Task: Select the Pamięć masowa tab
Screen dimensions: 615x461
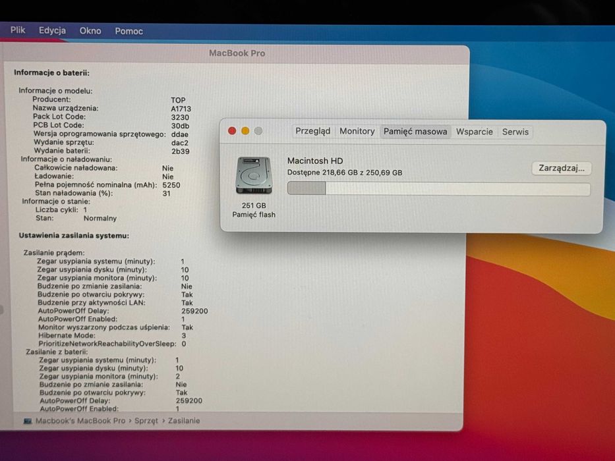Action: (x=415, y=132)
